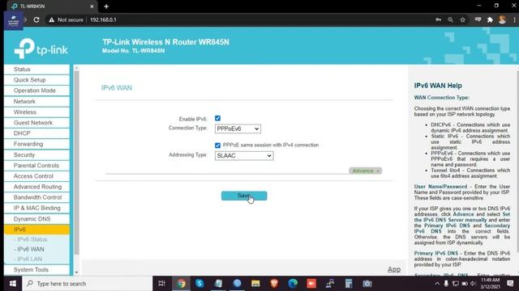Open the Addressing Type dropdown
Image resolution: width=519 pixels, height=291 pixels.
[244, 156]
